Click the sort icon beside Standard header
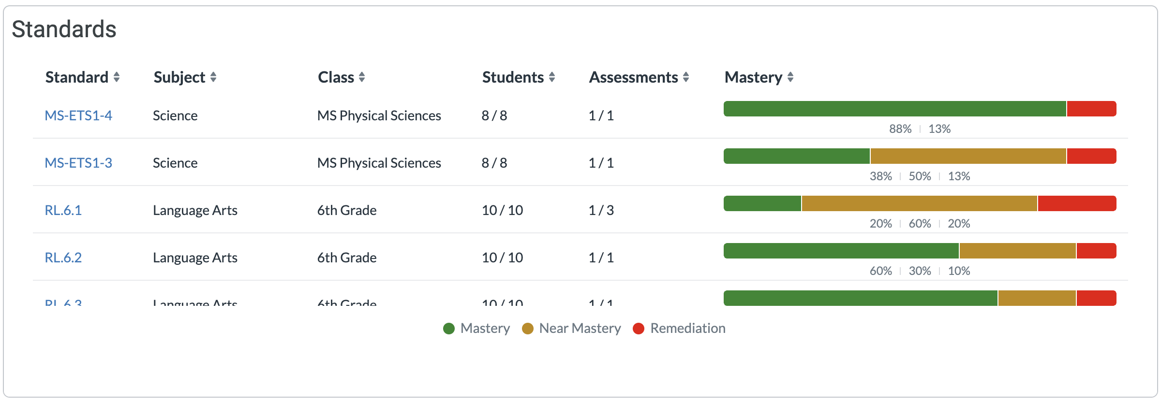 point(117,77)
